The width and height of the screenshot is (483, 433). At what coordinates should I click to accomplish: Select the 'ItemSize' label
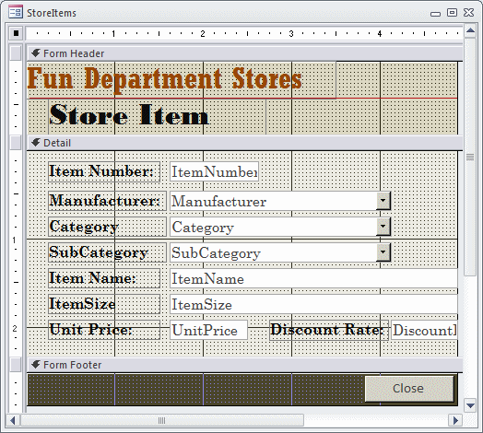(x=104, y=304)
